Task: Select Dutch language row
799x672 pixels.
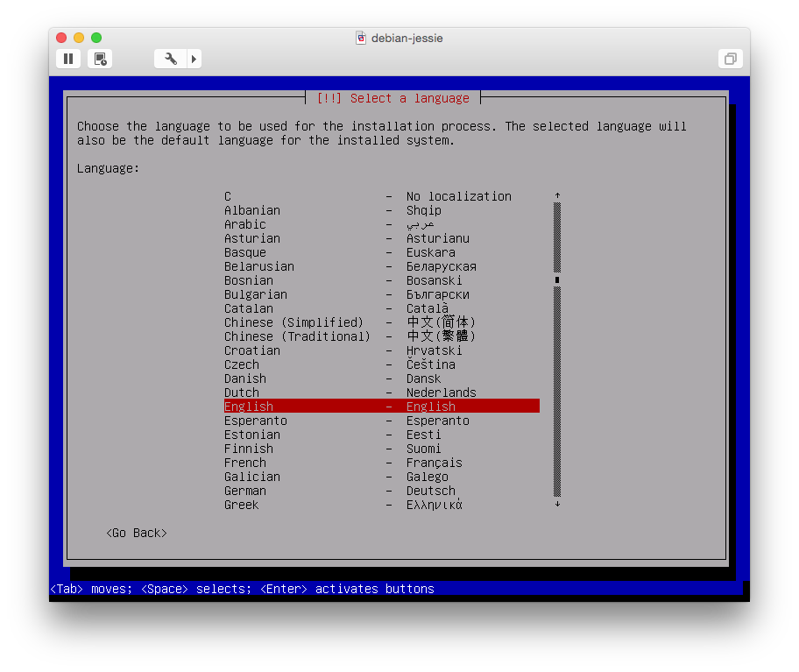Action: 382,393
